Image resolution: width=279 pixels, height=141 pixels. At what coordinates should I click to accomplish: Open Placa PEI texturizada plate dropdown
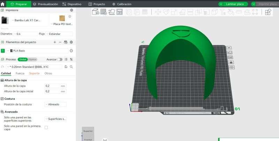tap(62, 24)
